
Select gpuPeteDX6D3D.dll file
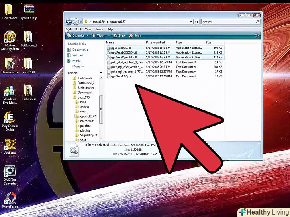(x=165, y=52)
